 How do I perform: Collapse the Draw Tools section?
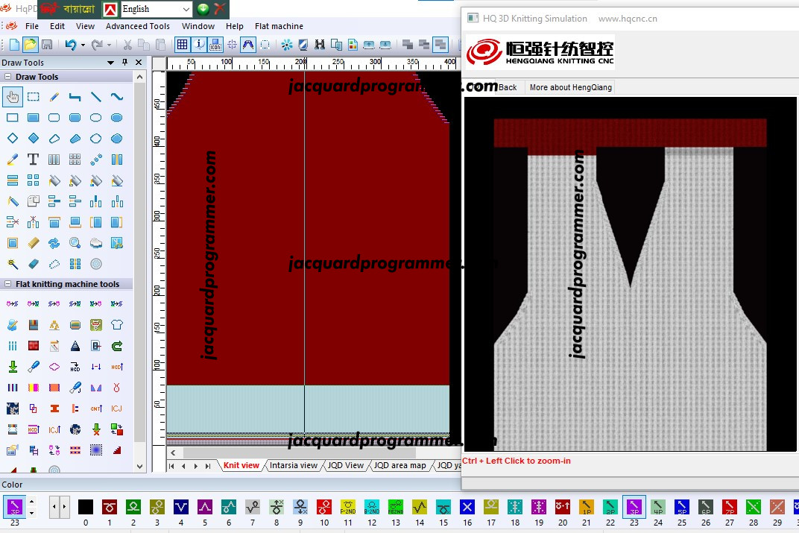point(7,77)
